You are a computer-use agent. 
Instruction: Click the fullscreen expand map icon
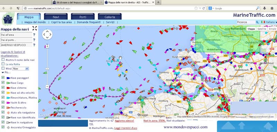pos(35,28)
